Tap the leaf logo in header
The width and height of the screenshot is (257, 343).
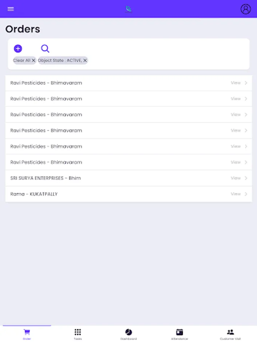(129, 9)
